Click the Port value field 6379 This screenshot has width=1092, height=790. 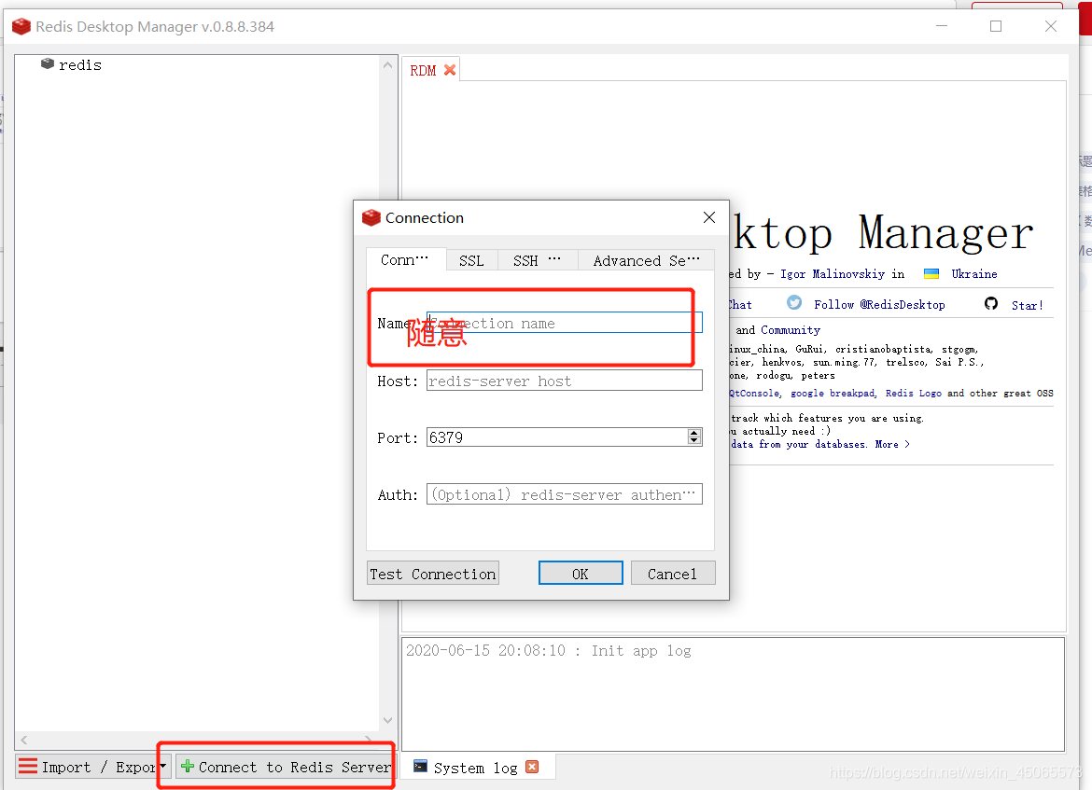click(x=557, y=437)
